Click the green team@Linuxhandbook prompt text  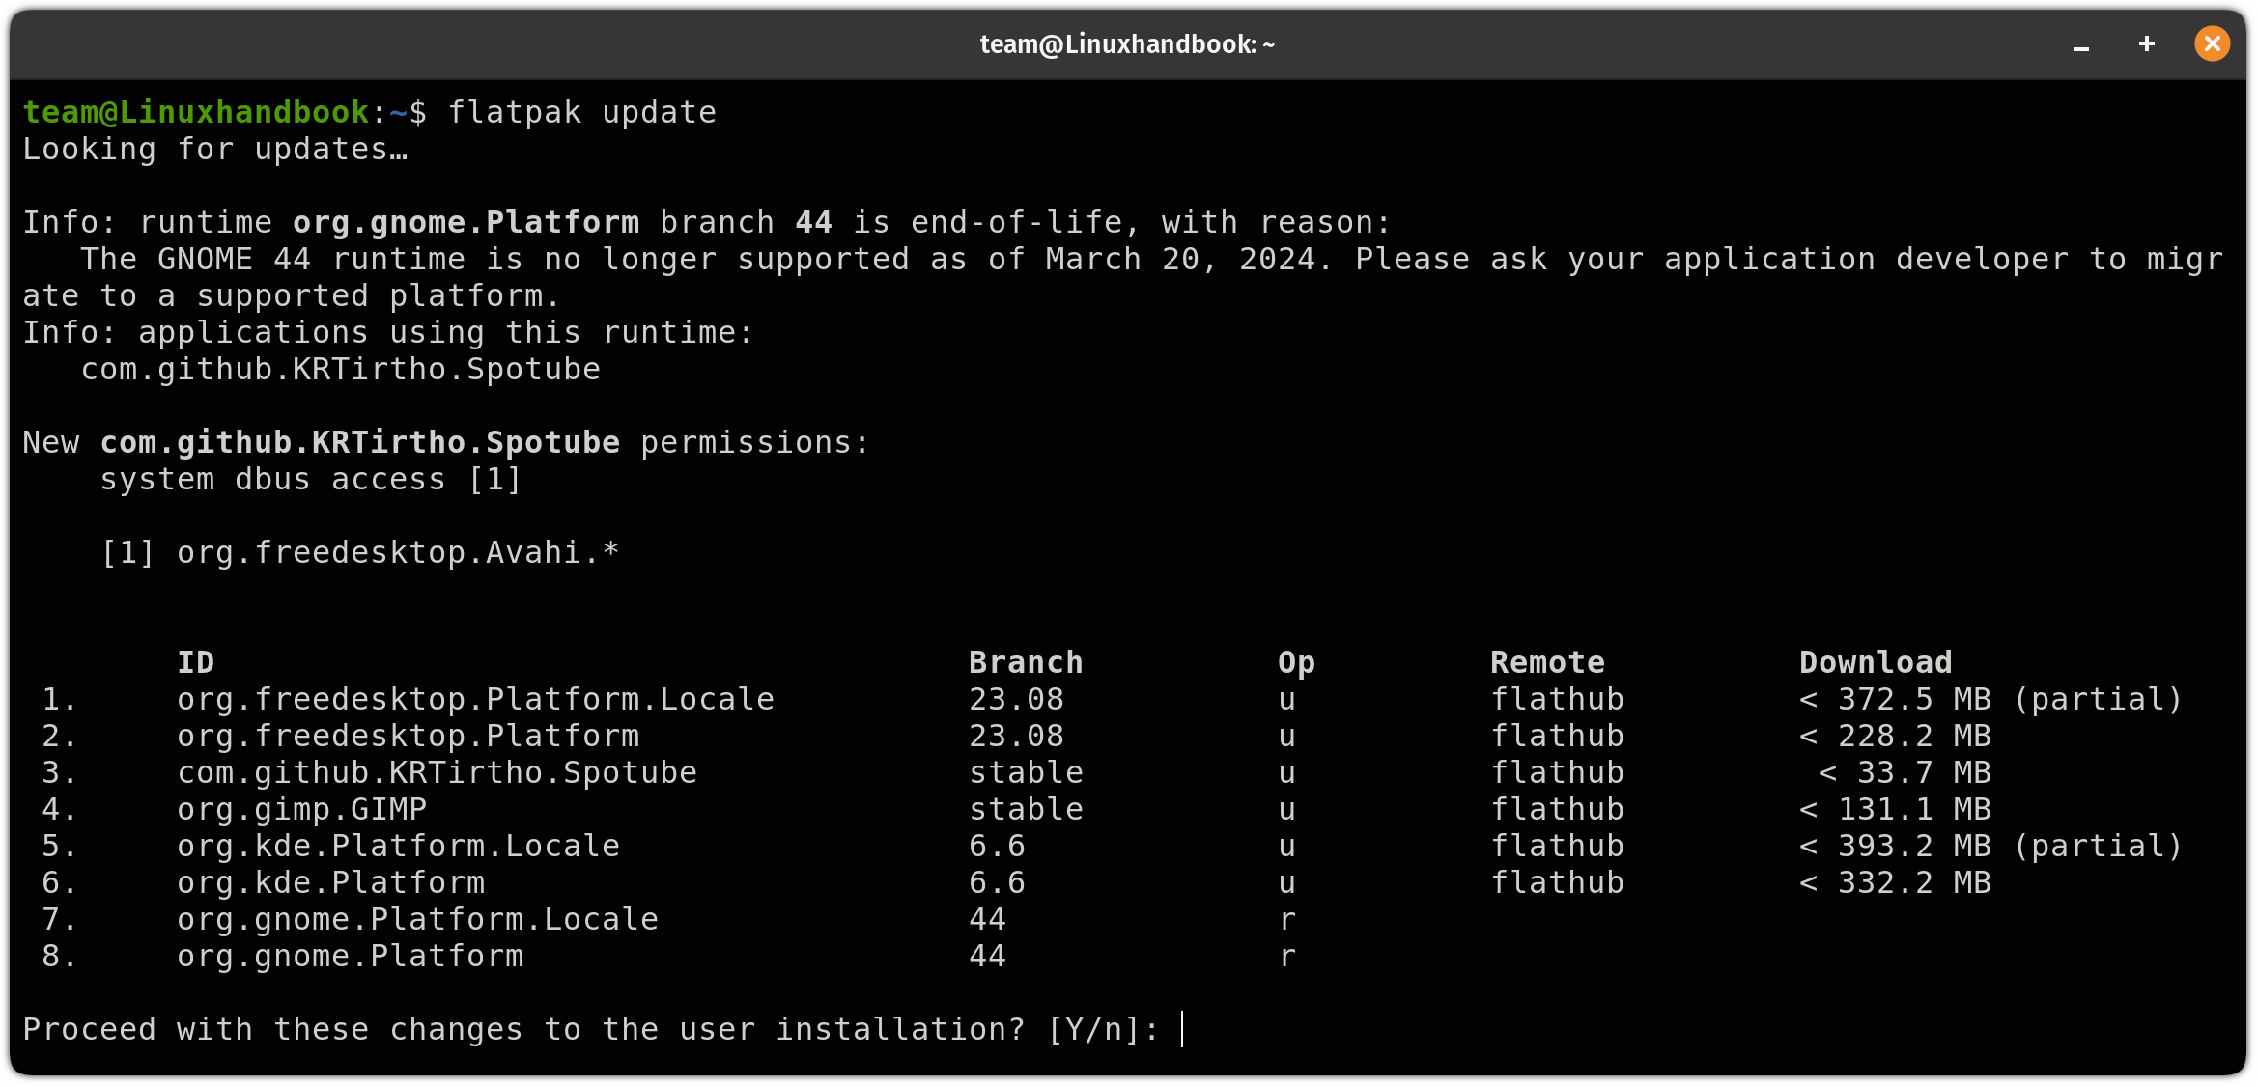pos(198,112)
